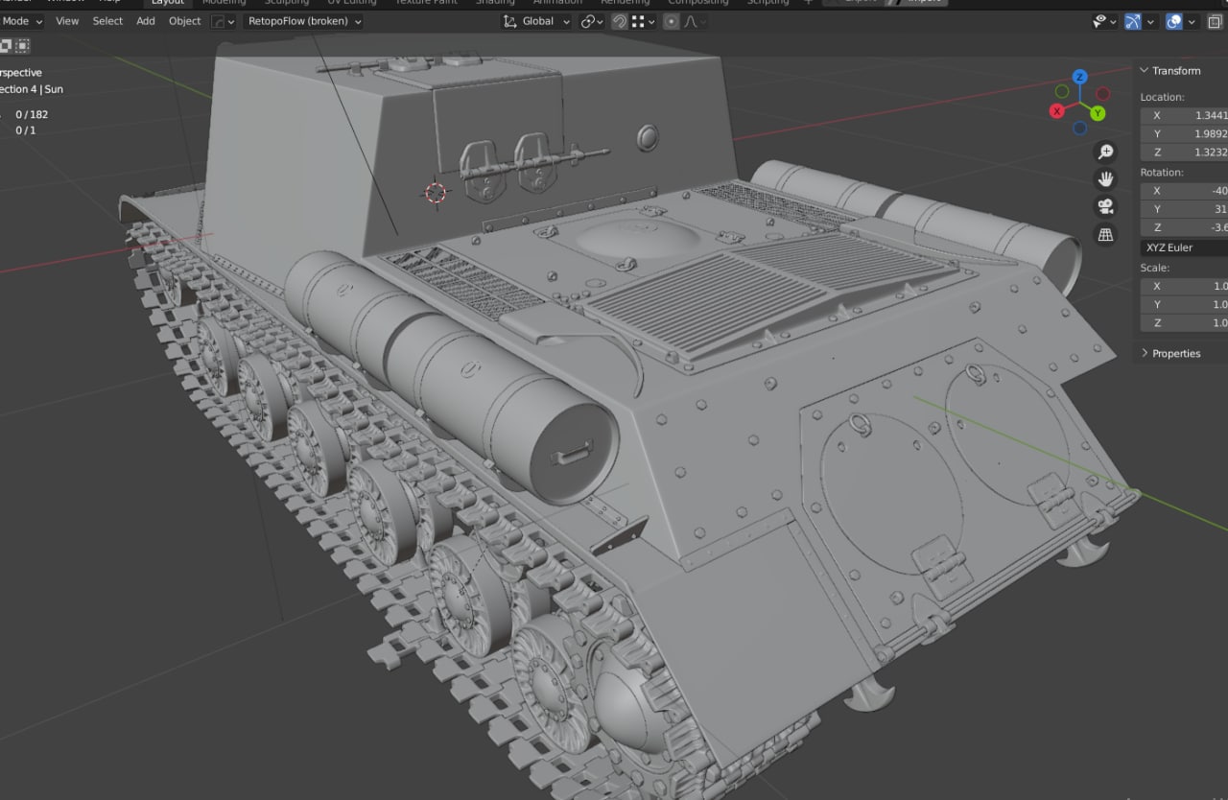This screenshot has width=1228, height=800.
Task: Open the pivot point dropdown
Action: [x=592, y=21]
